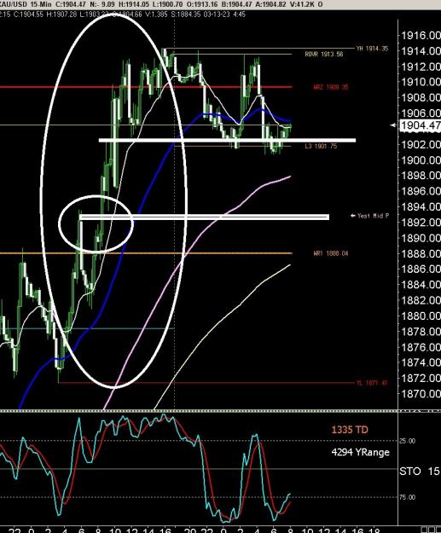Select the Yest Mid P arrow label

pos(369,216)
